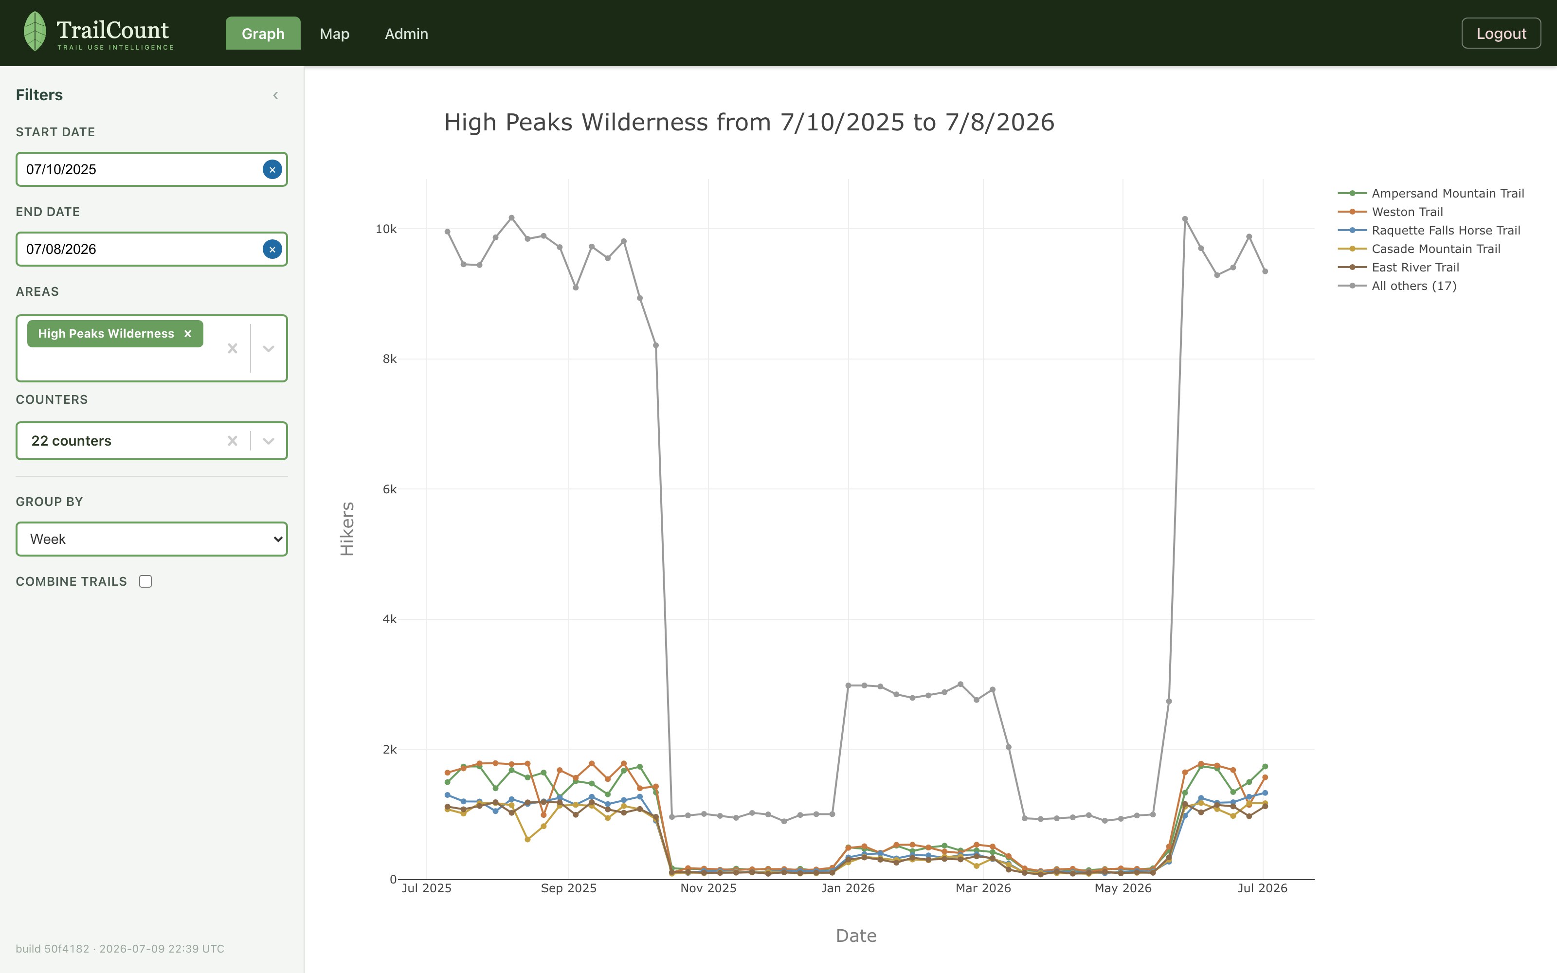Image resolution: width=1557 pixels, height=973 pixels.
Task: Click the Nov 2025 axis tick label
Action: click(x=708, y=888)
